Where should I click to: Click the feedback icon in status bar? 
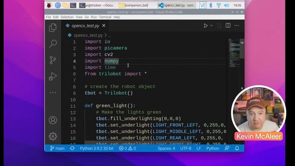pos(227,148)
